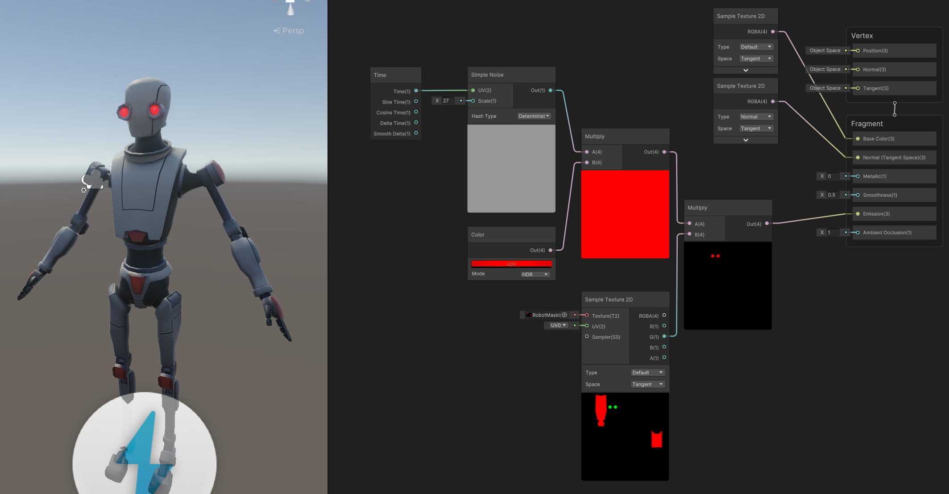The image size is (949, 494).
Task: Click the Simple Noise Out(1) port
Action: [550, 90]
